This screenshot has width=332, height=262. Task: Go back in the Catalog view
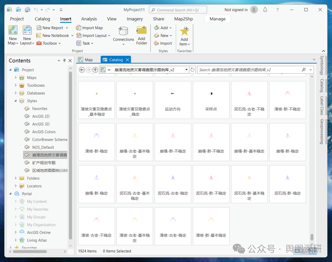point(82,70)
